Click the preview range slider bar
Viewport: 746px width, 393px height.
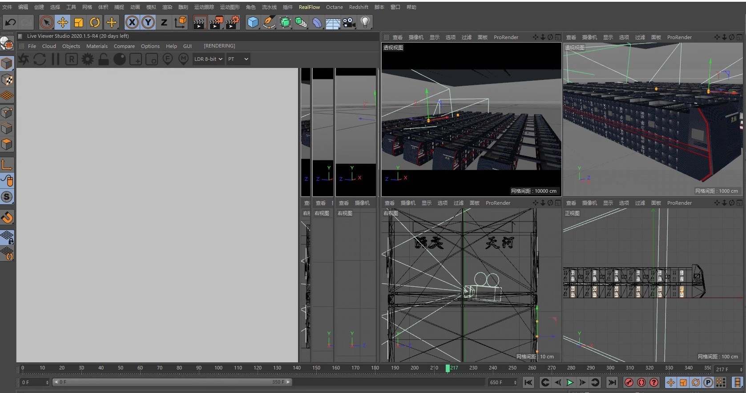click(x=172, y=382)
